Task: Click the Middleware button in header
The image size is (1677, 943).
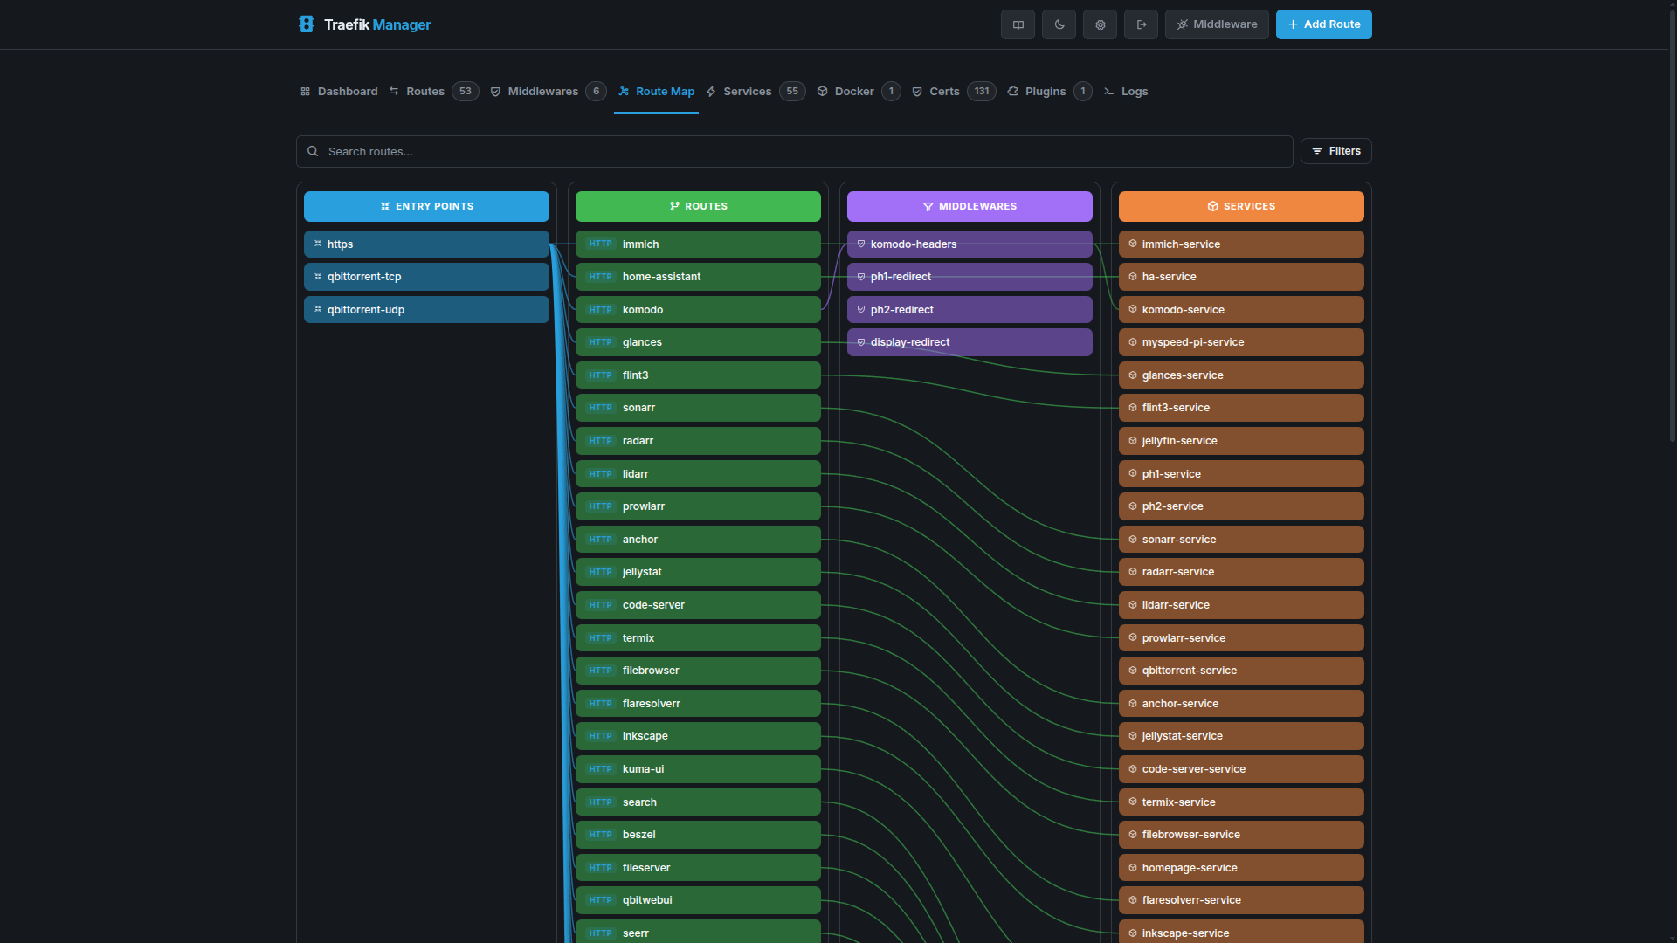Action: pos(1217,24)
